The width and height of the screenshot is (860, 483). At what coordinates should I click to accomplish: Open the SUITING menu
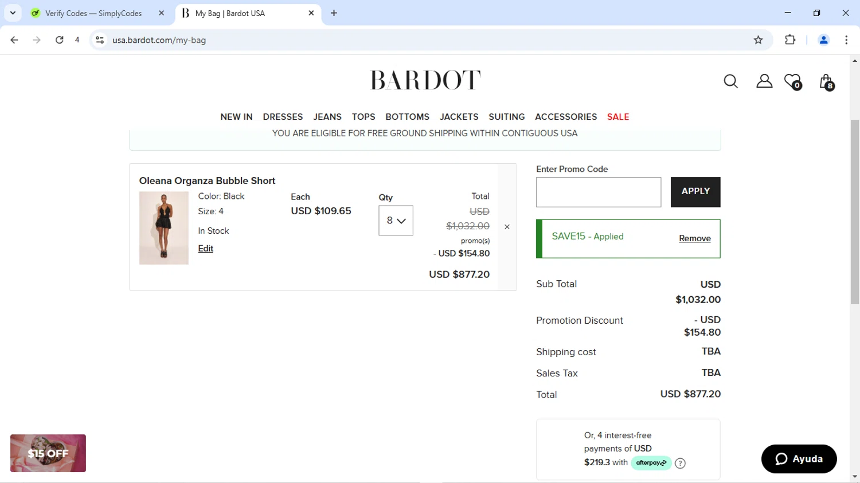(506, 117)
